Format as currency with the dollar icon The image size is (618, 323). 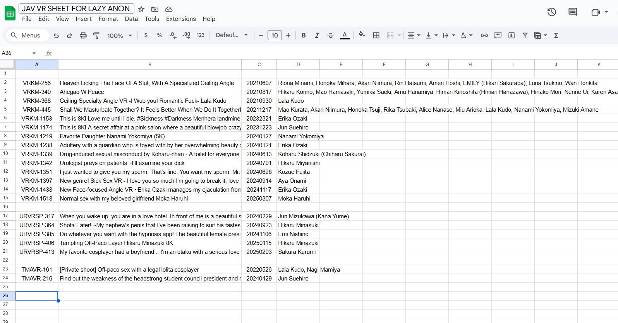146,35
